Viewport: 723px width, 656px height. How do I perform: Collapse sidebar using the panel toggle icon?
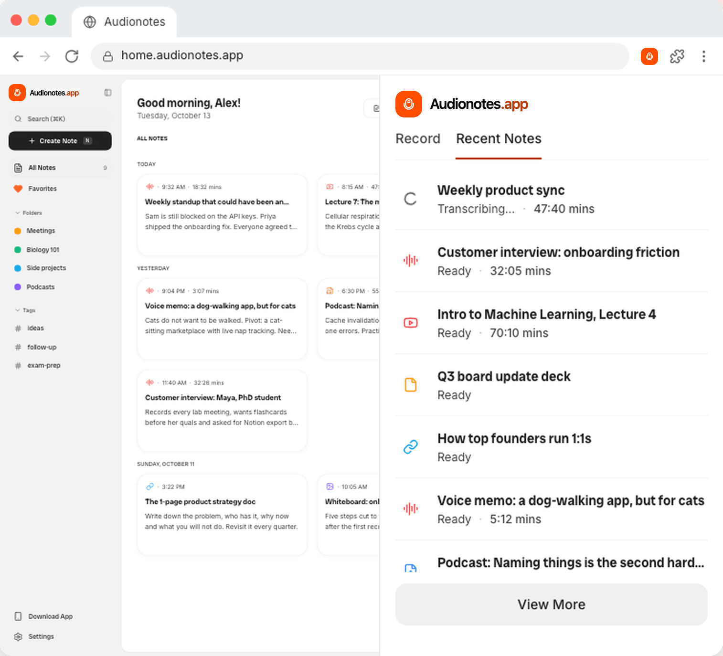click(x=108, y=93)
